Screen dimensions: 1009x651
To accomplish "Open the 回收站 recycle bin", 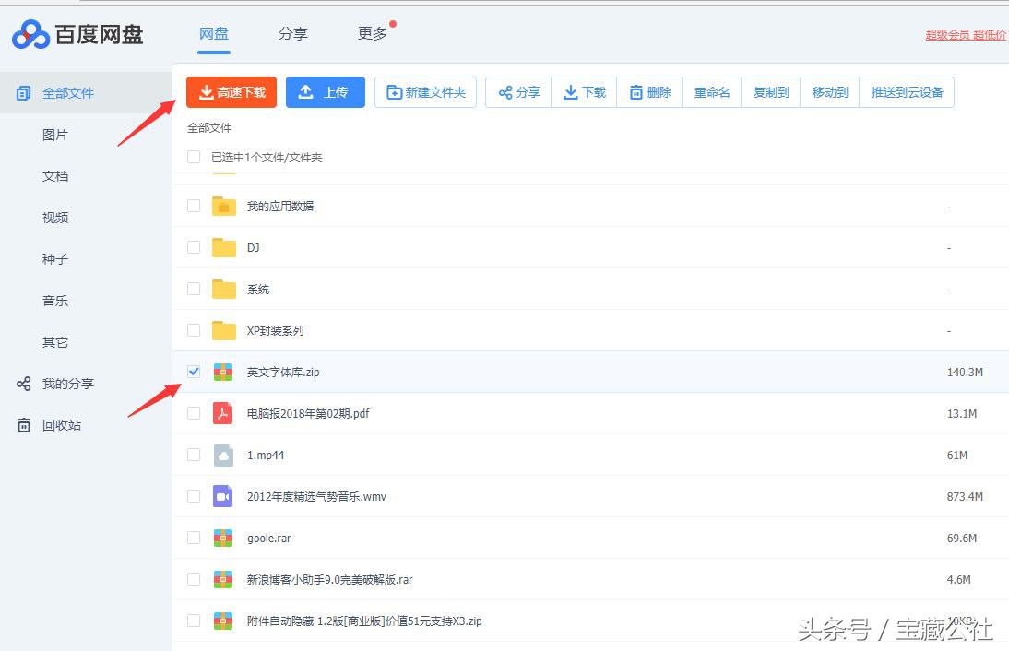I will [61, 425].
